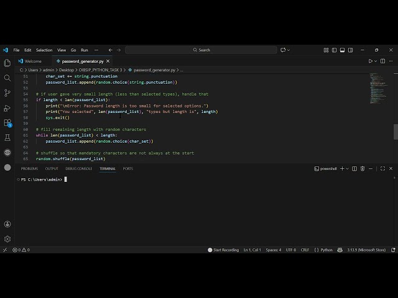
Task: Switch to the Problems panel tab
Action: 29,168
